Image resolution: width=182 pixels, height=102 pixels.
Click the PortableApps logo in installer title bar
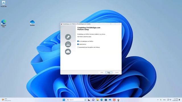61,24
